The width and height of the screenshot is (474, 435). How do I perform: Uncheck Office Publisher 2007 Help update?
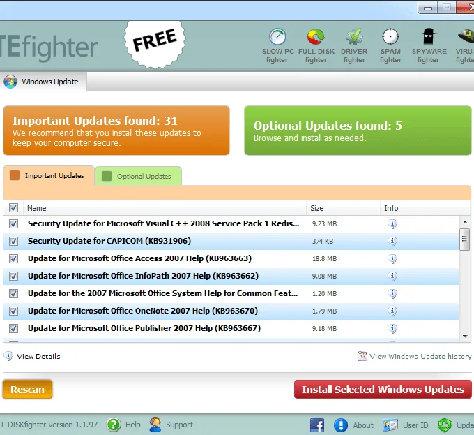pos(13,328)
